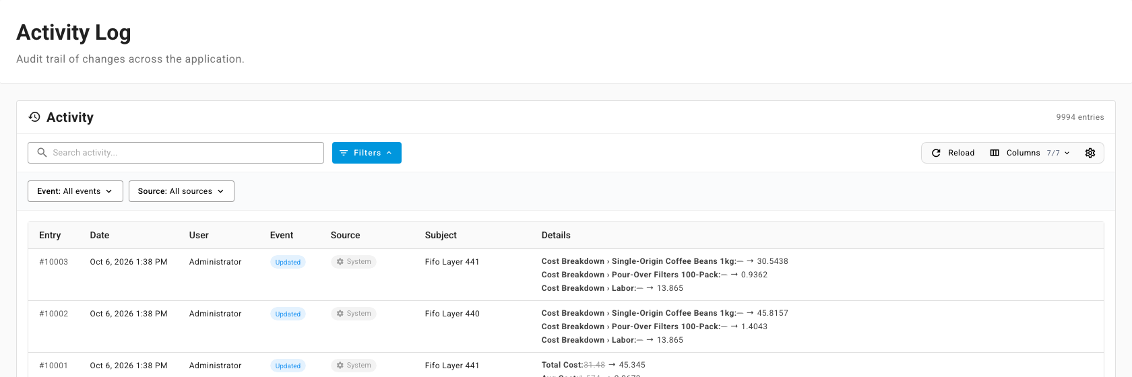Click the Source column header
The width and height of the screenshot is (1132, 377).
click(x=345, y=235)
